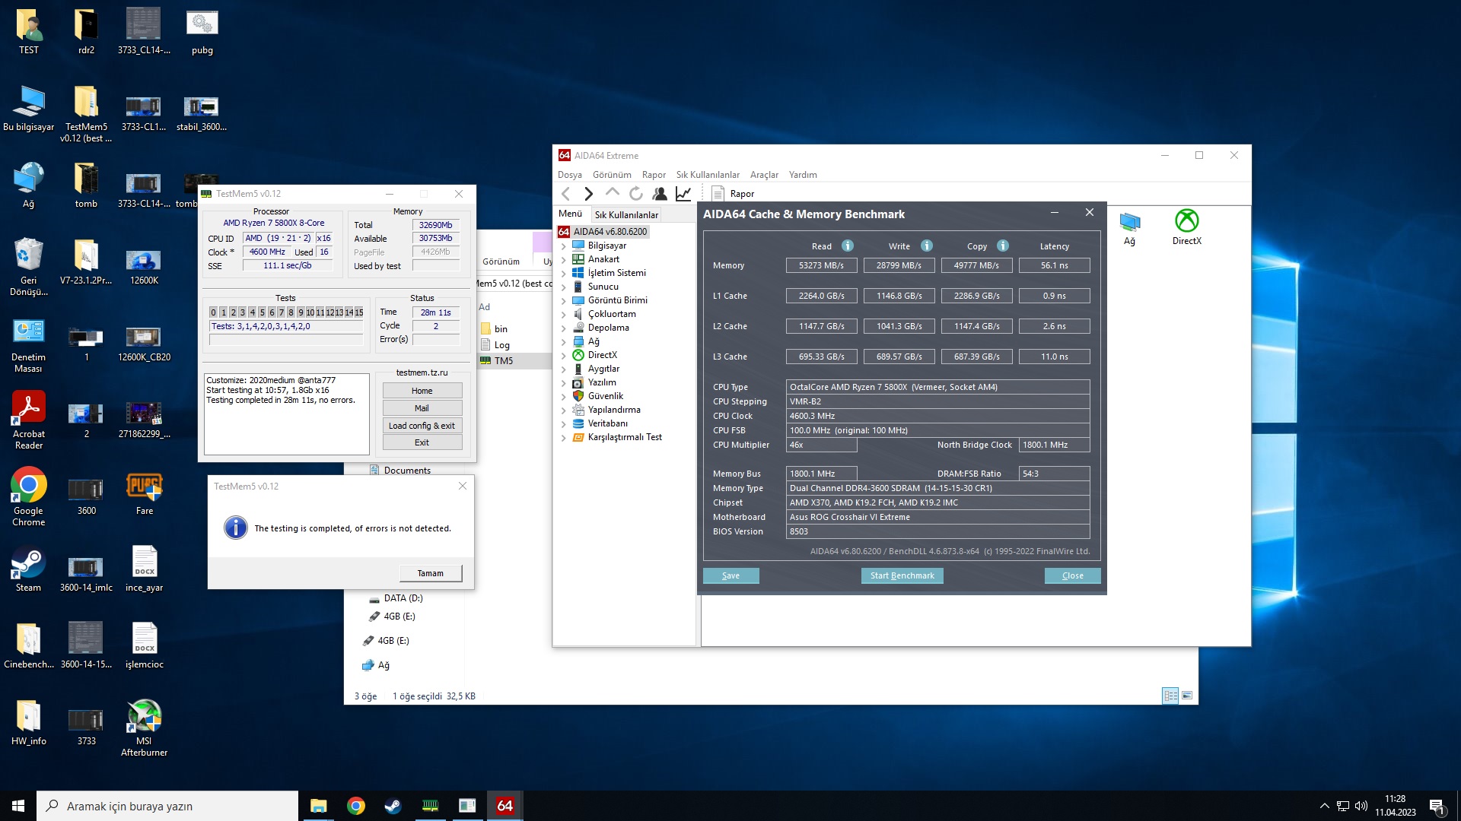Click Home button in TestMem5
1461x821 pixels.
pyautogui.click(x=422, y=391)
